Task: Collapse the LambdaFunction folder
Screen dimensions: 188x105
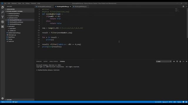Action: pyautogui.click(x=20, y=18)
